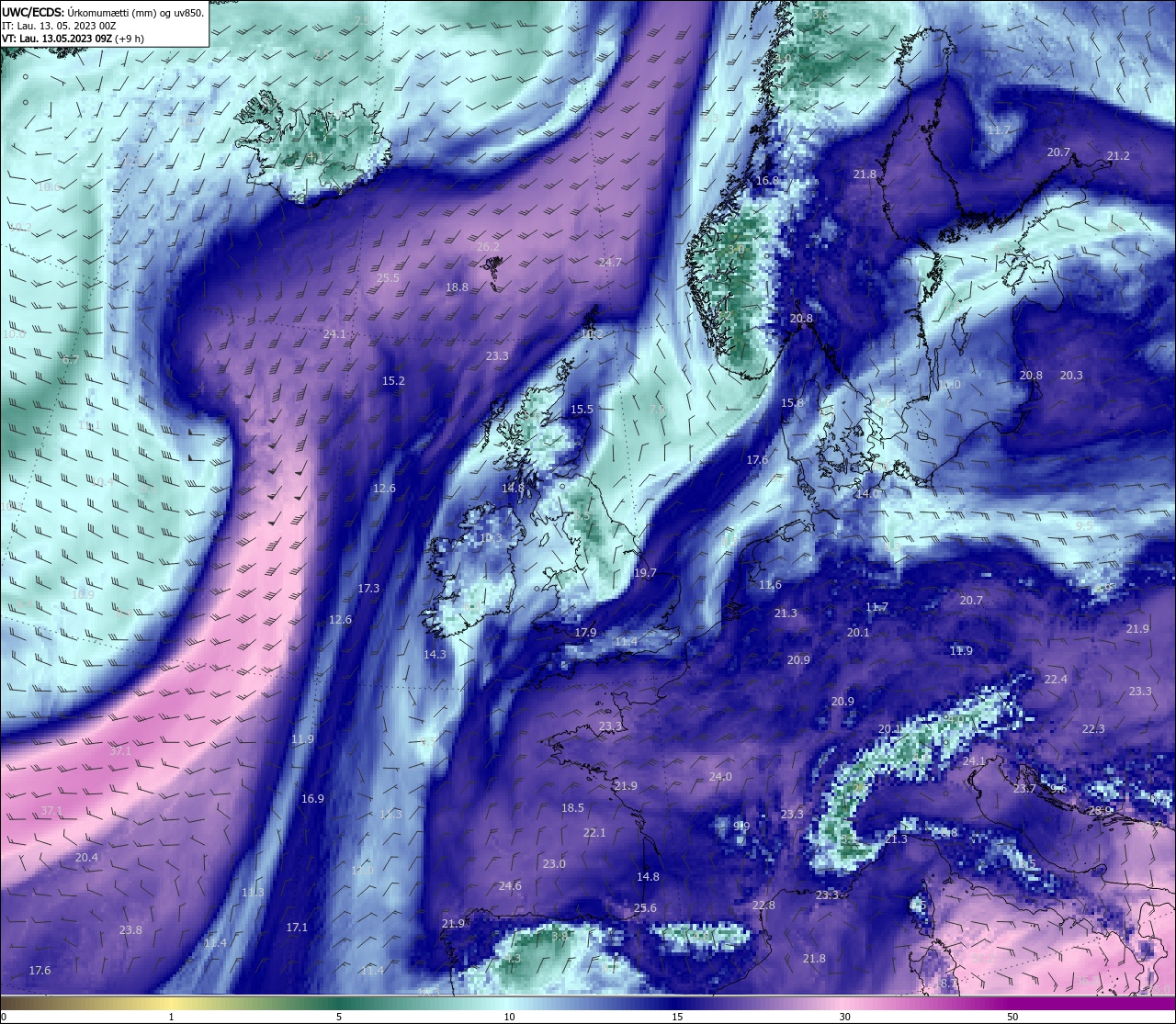Click the 'VT: Lau. 13.05.2023 09Z (+9 h)' line
Screen dimensions: 1176x1024
[72, 39]
